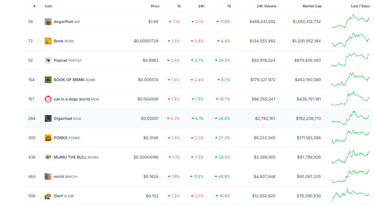The image size is (375, 206).
Task: Sort by Market Cap column header
Action: [x=312, y=6]
